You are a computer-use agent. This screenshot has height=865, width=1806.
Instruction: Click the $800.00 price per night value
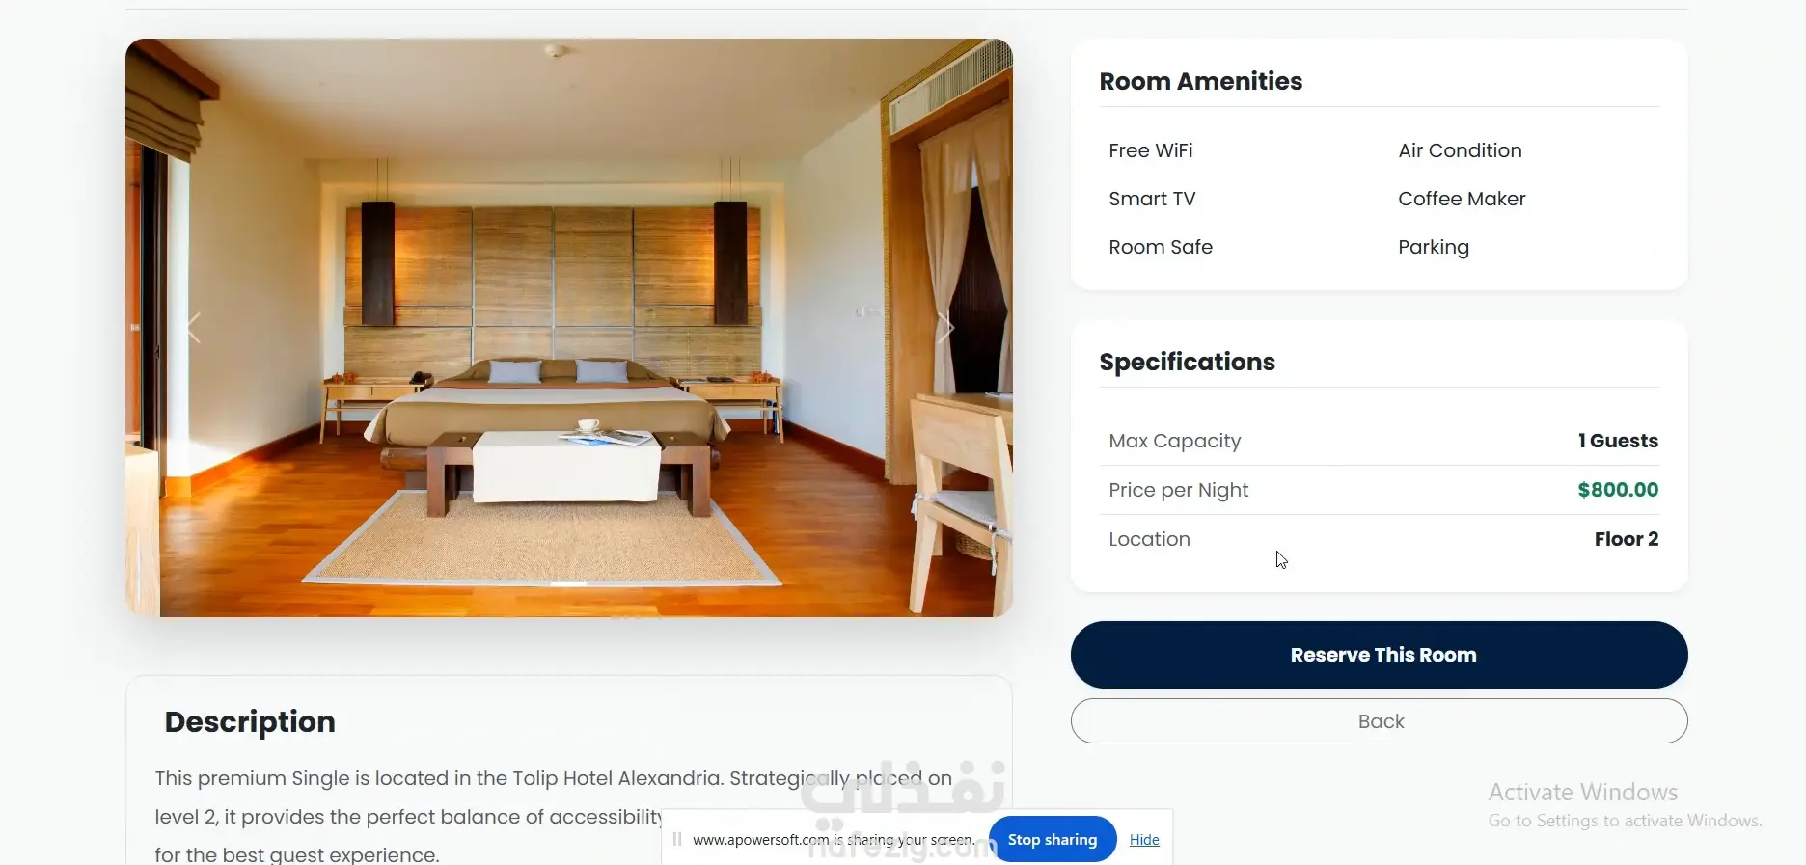point(1618,490)
